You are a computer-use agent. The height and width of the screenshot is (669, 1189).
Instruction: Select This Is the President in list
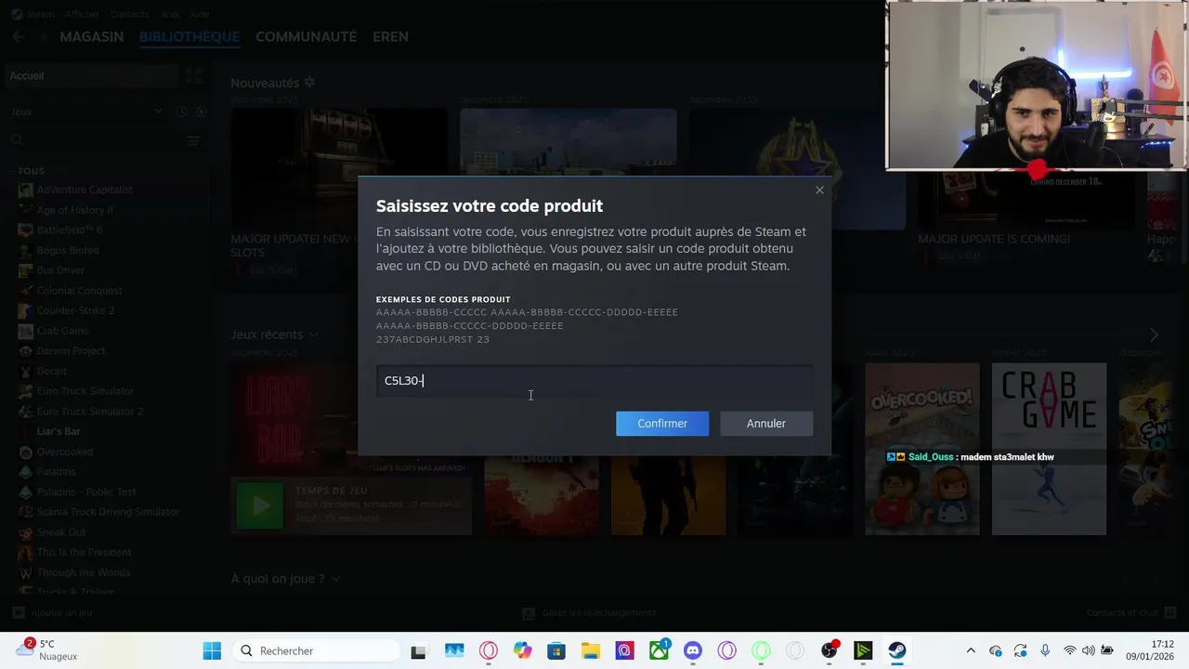click(x=84, y=552)
